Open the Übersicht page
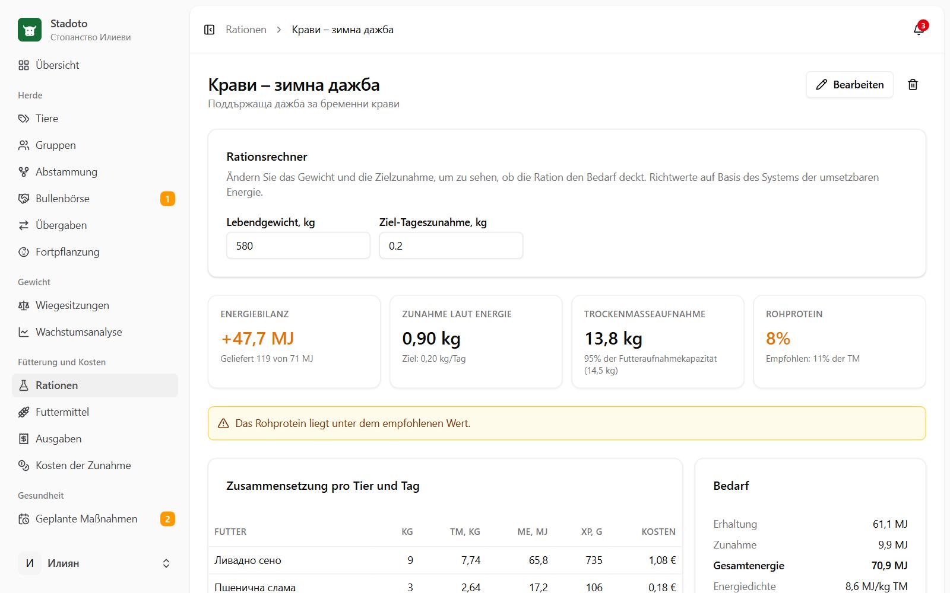The width and height of the screenshot is (950, 593). click(x=95, y=65)
